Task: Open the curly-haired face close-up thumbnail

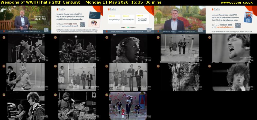Action: [x=231, y=77]
